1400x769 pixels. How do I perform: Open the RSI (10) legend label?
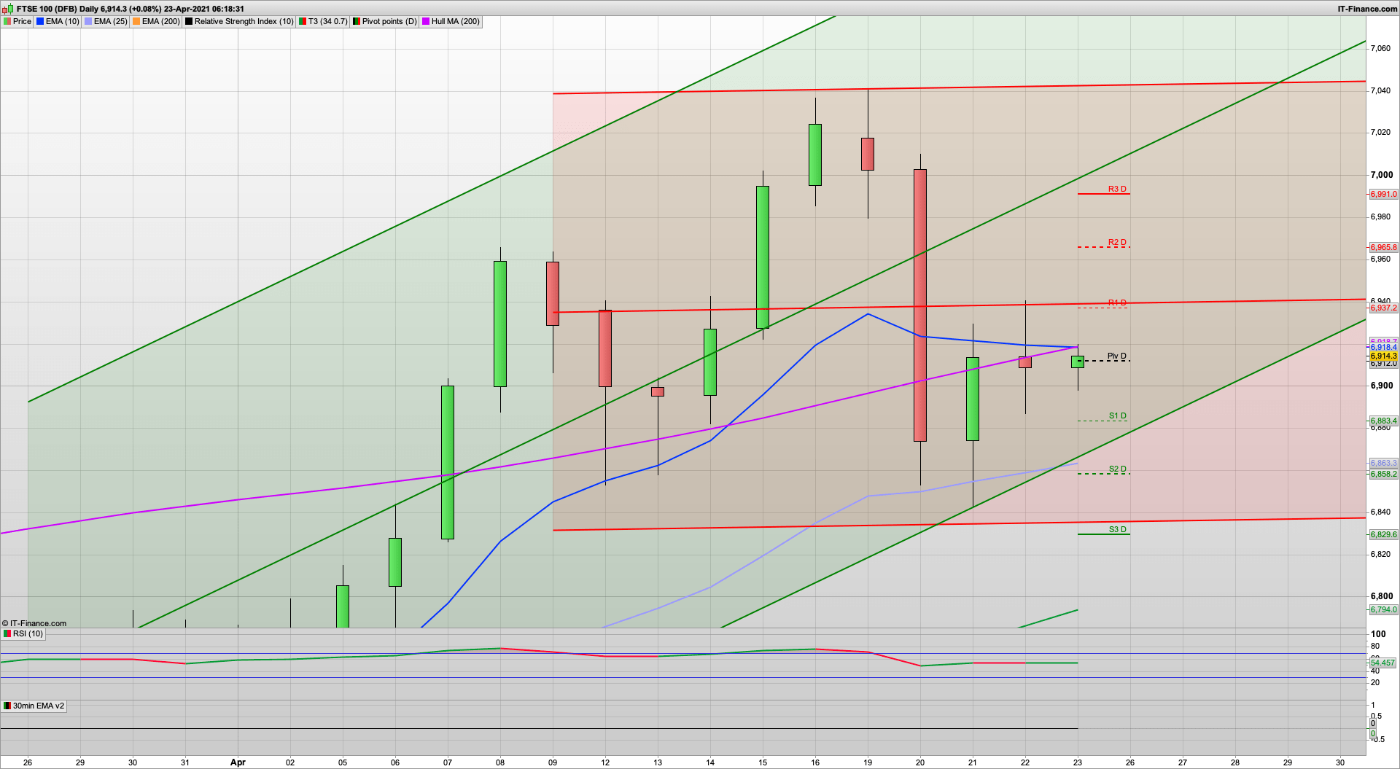26,633
